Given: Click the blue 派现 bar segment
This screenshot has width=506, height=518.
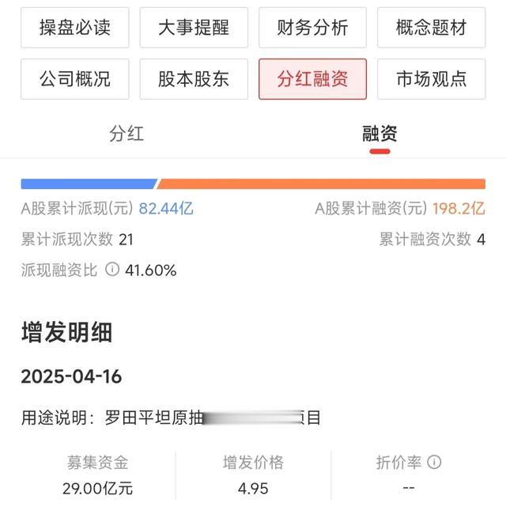Looking at the screenshot, I should [x=88, y=183].
